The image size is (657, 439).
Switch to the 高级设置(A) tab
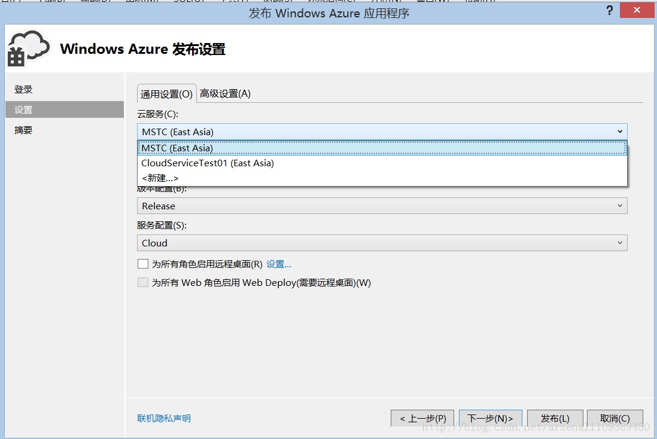(x=225, y=93)
